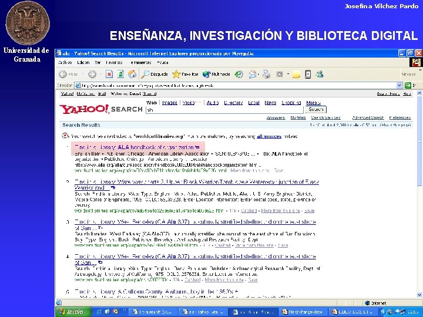
Task: Click the address bar URL field
Action: (x=238, y=86)
